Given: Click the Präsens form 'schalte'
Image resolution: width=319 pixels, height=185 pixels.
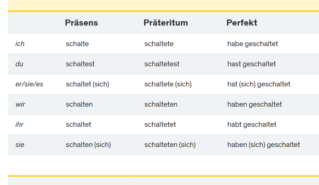Looking at the screenshot, I should point(77,44).
